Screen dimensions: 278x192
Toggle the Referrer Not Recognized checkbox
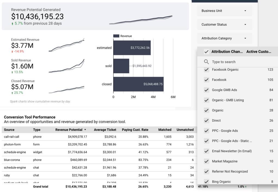[206, 171]
